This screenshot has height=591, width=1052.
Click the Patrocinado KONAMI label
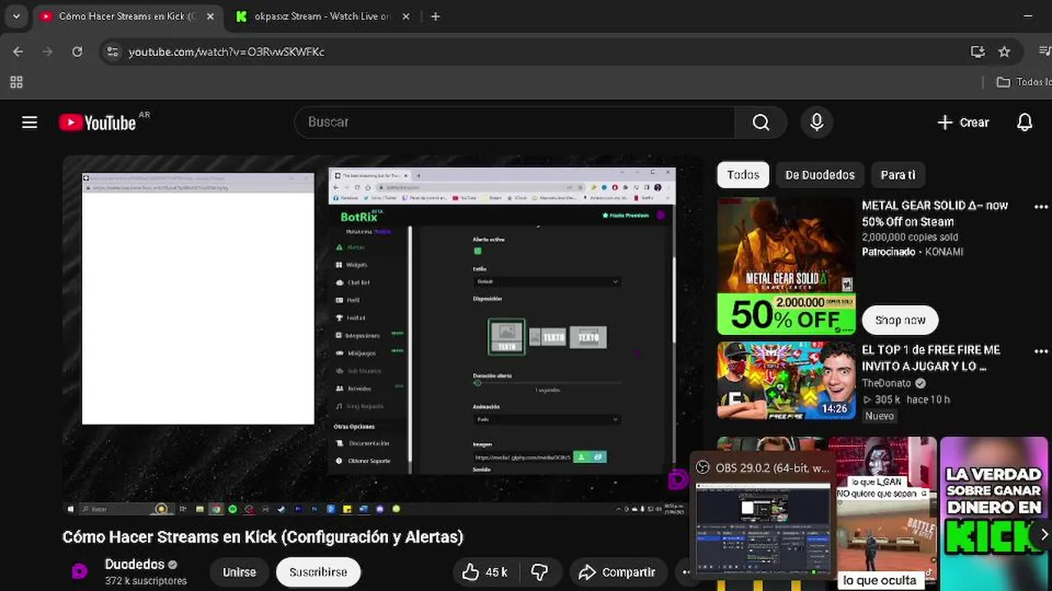pos(912,252)
